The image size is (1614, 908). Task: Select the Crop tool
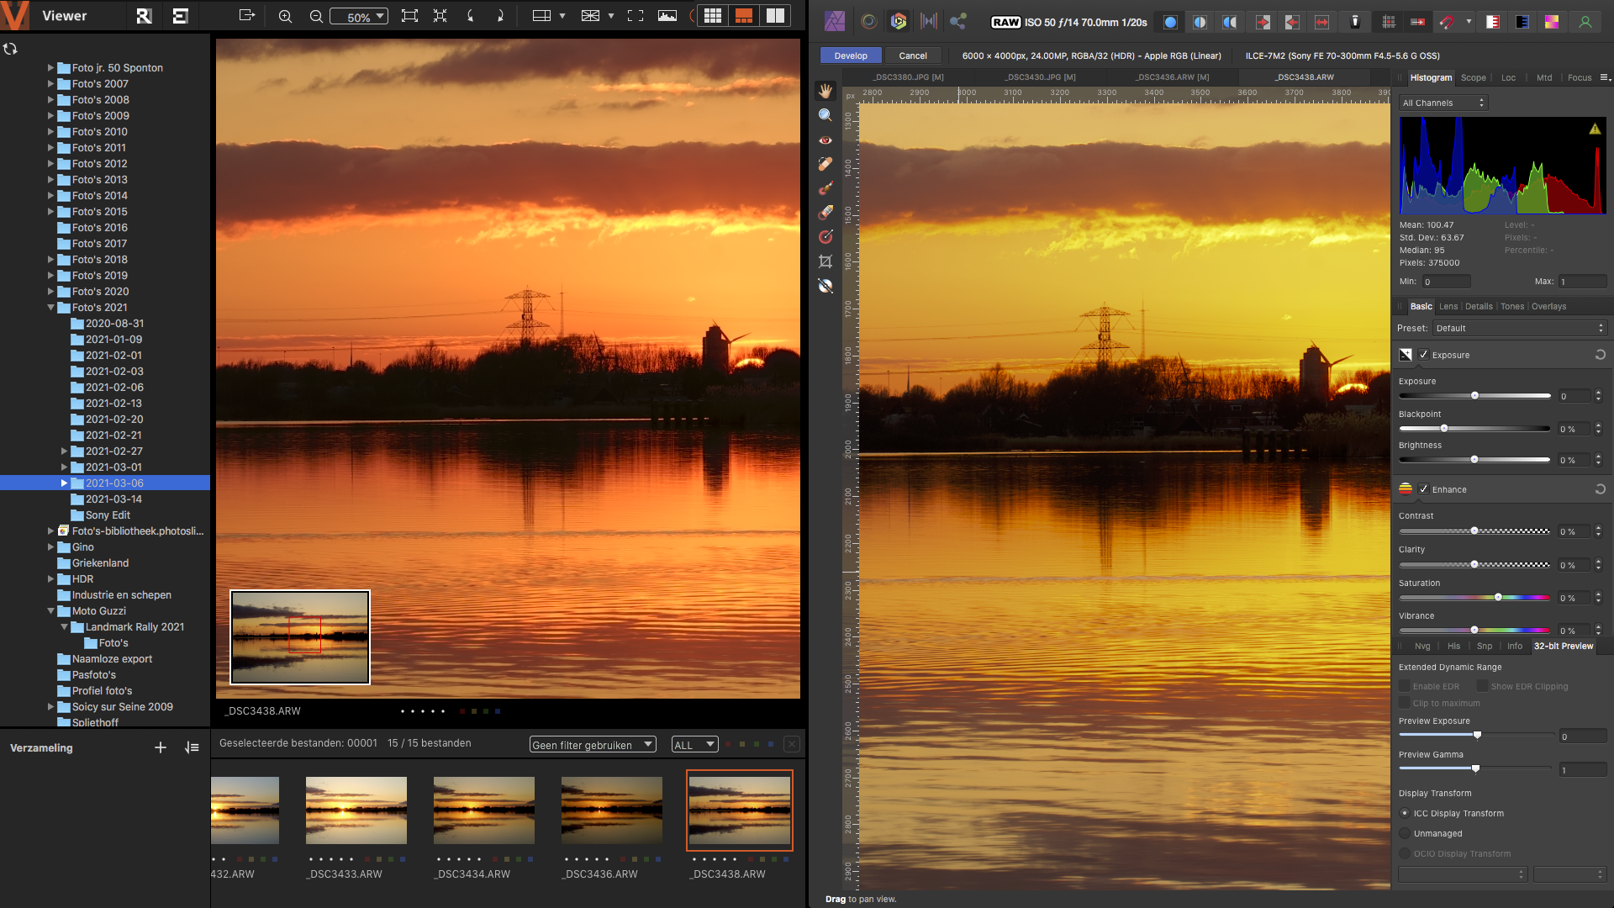[825, 261]
